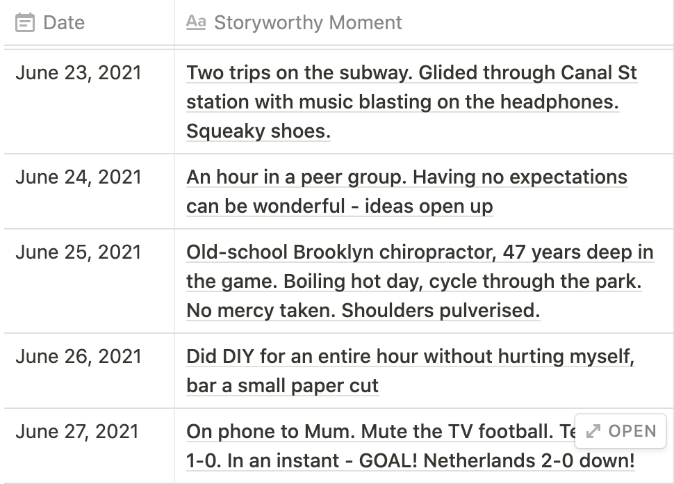Image resolution: width=674 pixels, height=484 pixels.
Task: Select the June 26, 2021 date cell
Action: (x=89, y=371)
